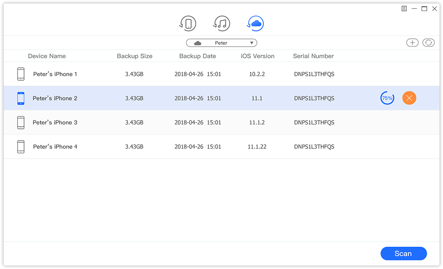This screenshot has width=443, height=269.
Task: Click iOS version 10.2.2 cell
Action: [257, 74]
